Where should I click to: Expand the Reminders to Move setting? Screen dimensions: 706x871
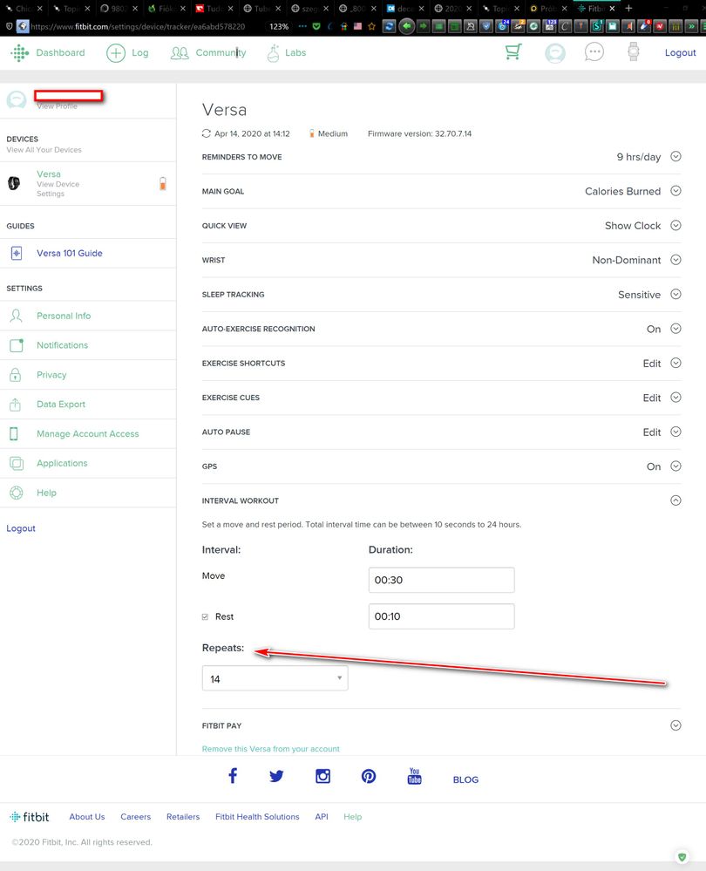(x=675, y=157)
